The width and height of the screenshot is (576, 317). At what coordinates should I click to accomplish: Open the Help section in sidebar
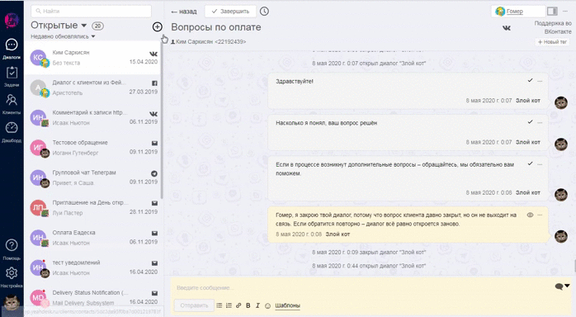(12, 249)
